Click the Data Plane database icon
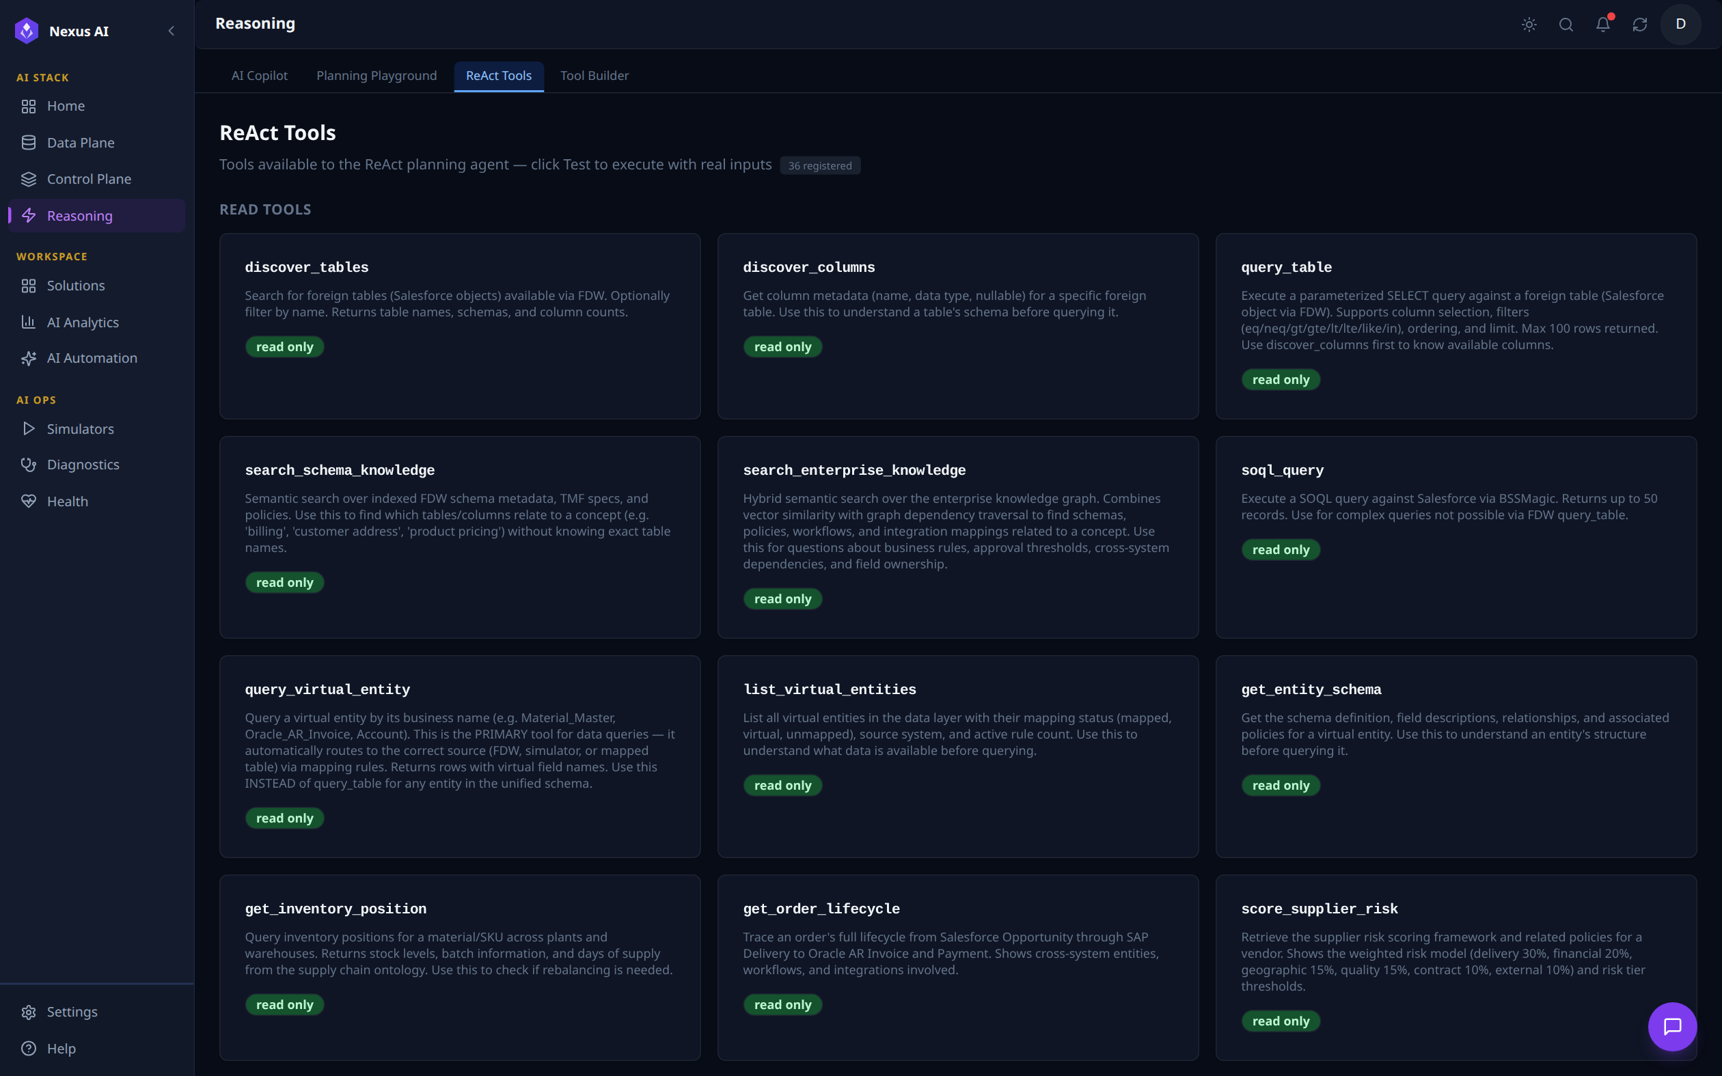1722x1076 pixels. click(29, 142)
